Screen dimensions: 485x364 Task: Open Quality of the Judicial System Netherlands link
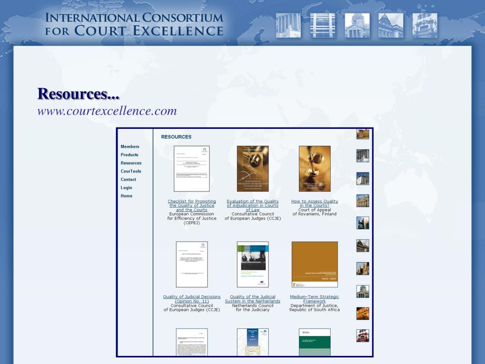[253, 299]
